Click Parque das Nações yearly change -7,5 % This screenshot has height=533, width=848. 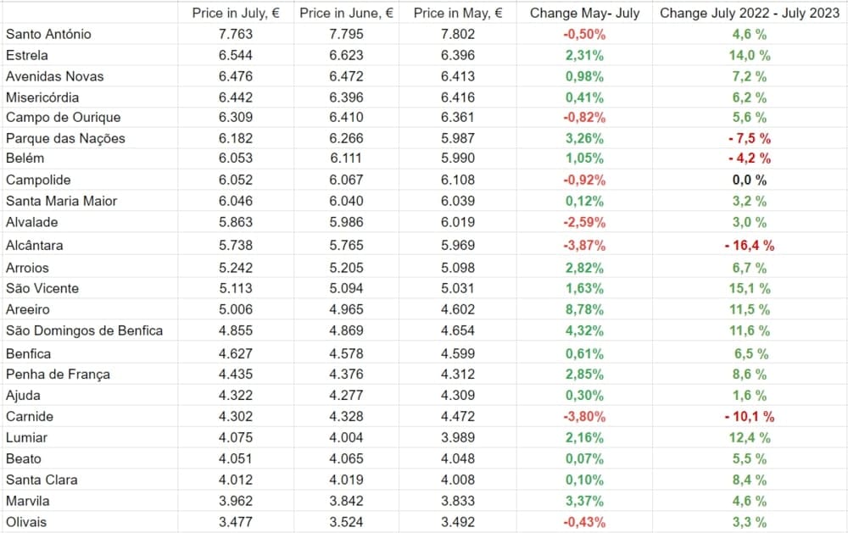pyautogui.click(x=750, y=138)
